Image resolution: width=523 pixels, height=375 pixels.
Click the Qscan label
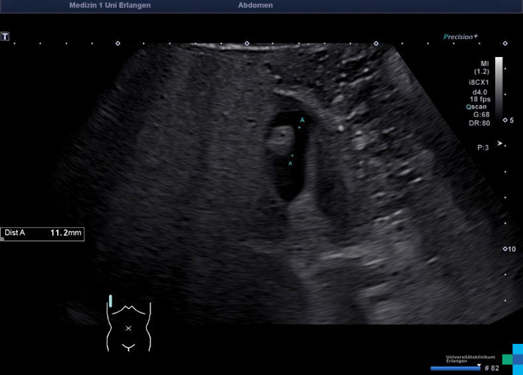477,106
